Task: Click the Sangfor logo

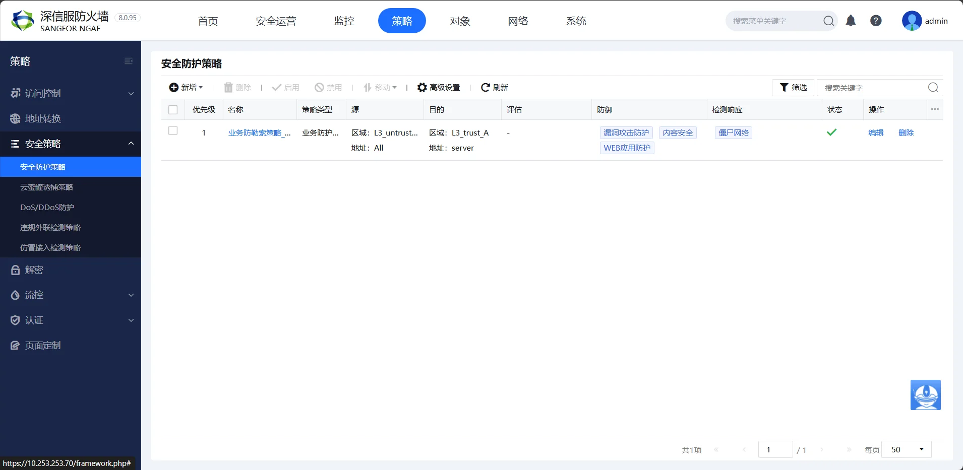Action: tap(22, 20)
